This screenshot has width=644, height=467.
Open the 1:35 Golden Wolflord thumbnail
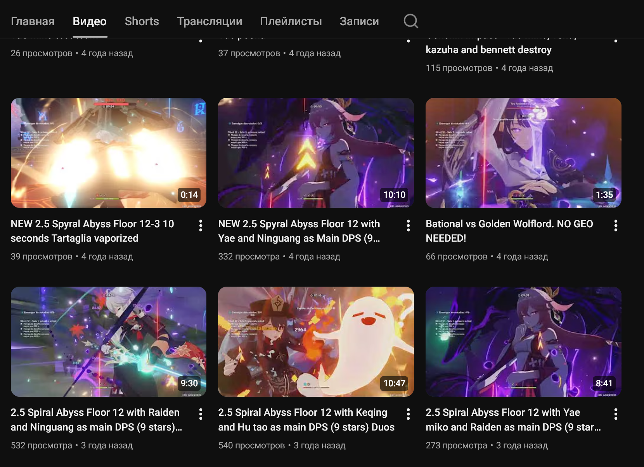523,153
